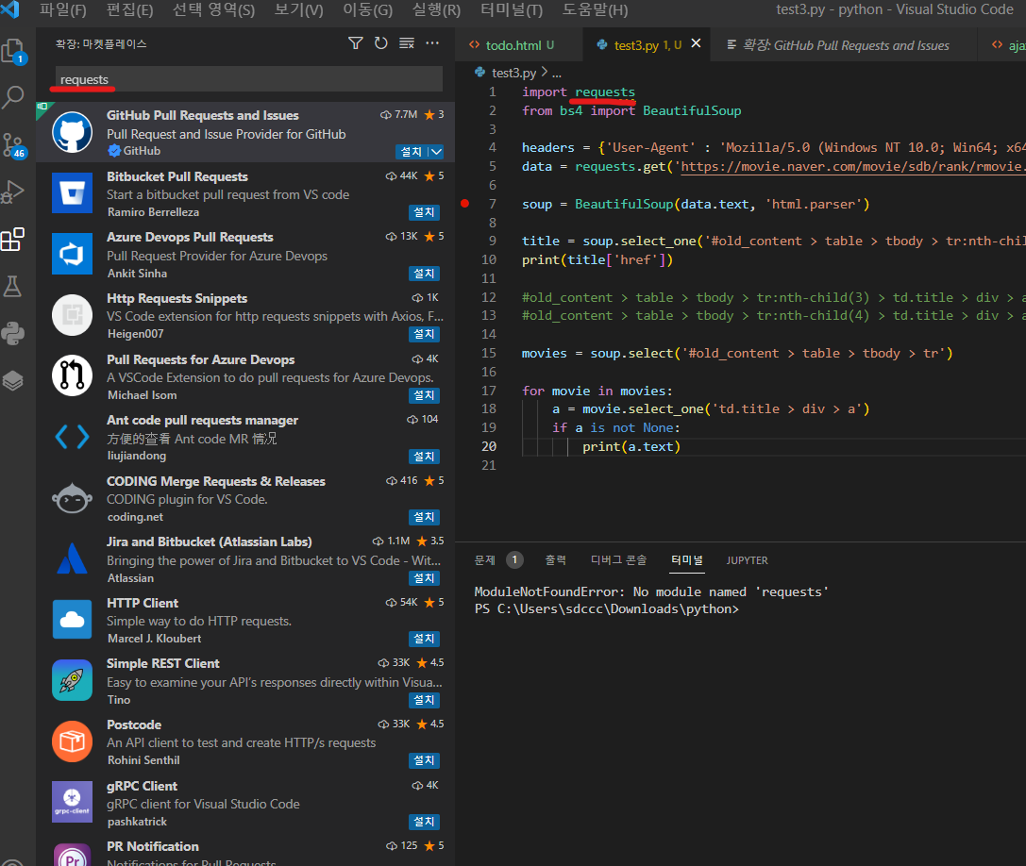
Task: Open the Explorer view in activity bar
Action: tap(13, 51)
